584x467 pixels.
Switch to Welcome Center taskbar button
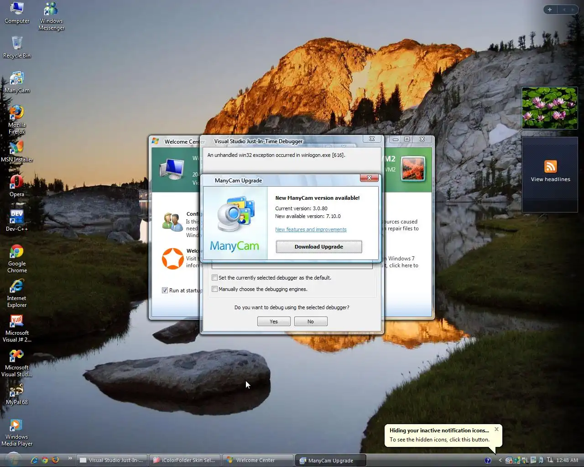click(x=258, y=460)
